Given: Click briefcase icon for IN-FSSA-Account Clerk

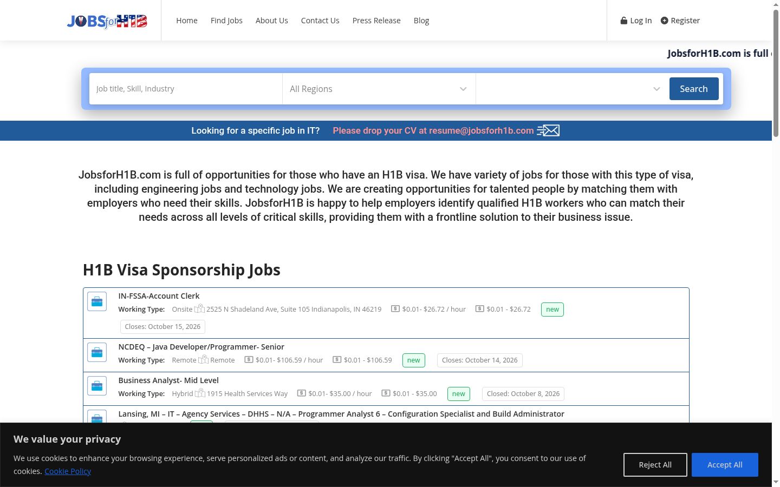Looking at the screenshot, I should 97,301.
